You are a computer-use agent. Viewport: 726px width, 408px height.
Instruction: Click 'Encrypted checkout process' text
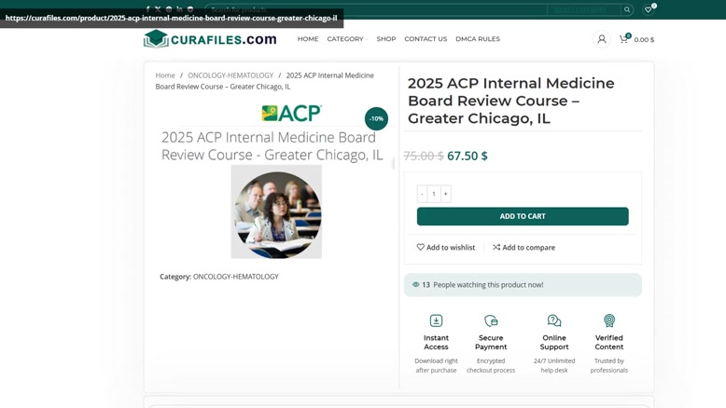[x=491, y=365]
